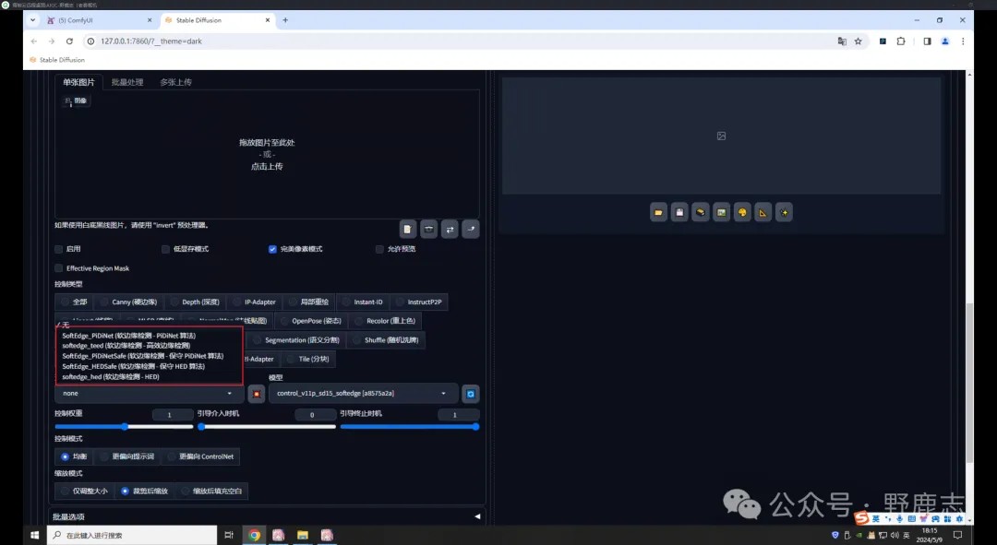The image size is (997, 545).
Task: Switch to the 批量处理 tab
Action: (127, 82)
